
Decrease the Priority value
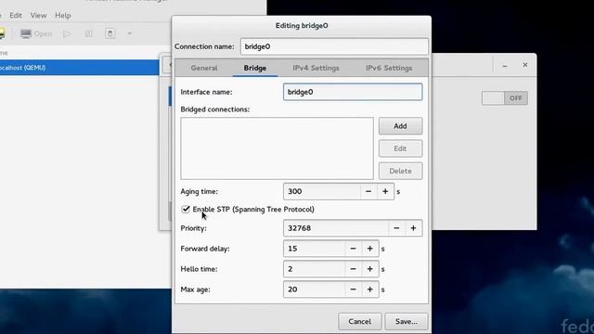pyautogui.click(x=396, y=228)
